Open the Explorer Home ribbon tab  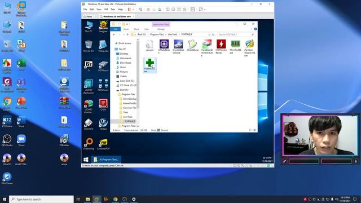click(126, 29)
